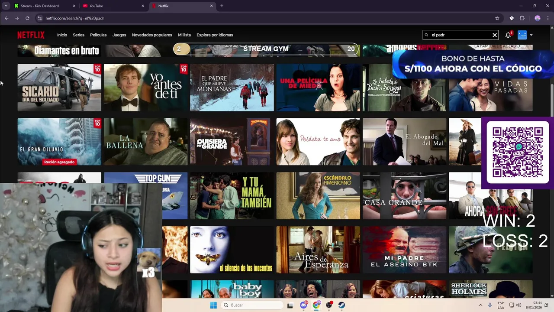554x312 pixels.
Task: Open Explora por idiomas
Action: tap(215, 35)
